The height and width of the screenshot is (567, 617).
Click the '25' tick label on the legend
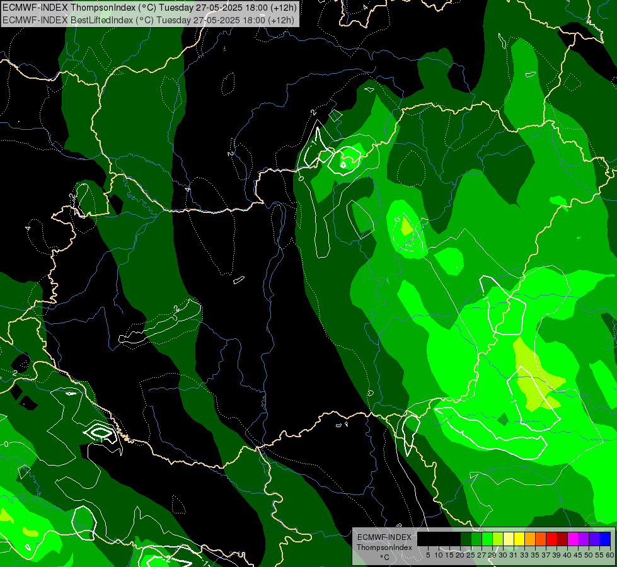point(471,555)
